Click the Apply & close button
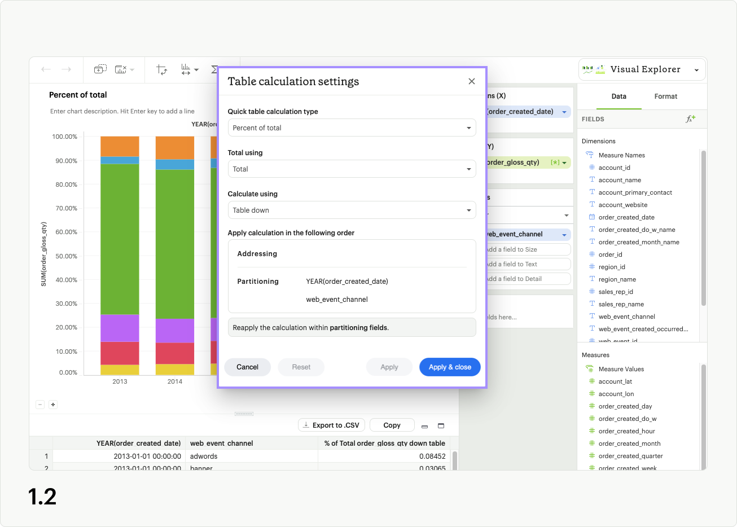Screen dimensions: 737x527 pyautogui.click(x=450, y=367)
